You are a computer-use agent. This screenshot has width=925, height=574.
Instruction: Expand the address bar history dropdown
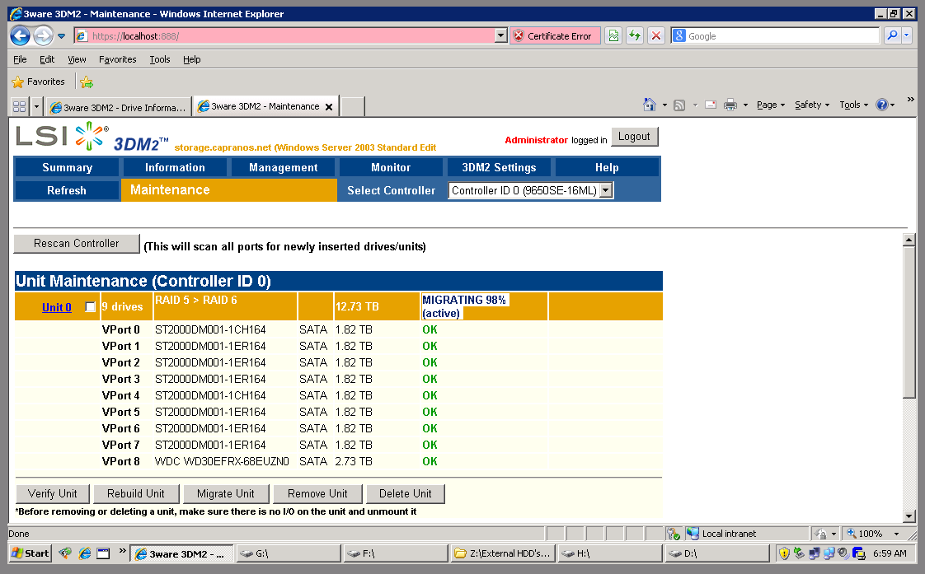tap(500, 35)
